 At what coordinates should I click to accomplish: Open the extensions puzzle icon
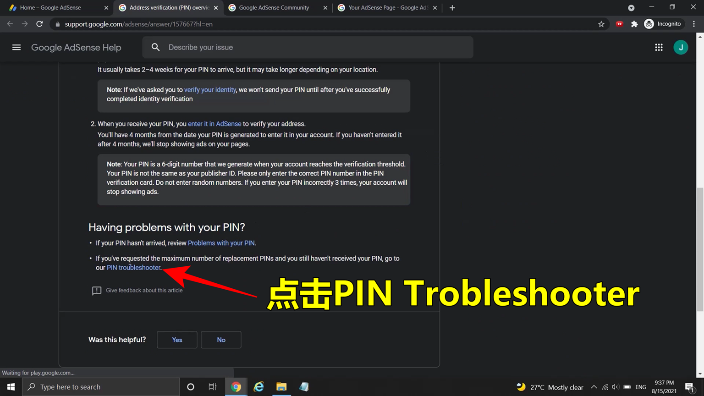(x=634, y=24)
